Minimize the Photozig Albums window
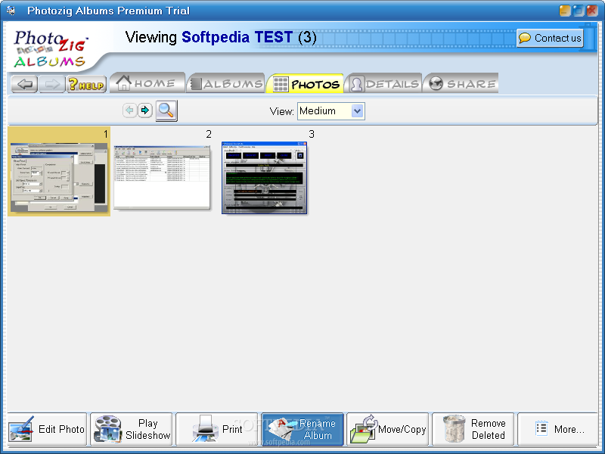This screenshot has width=605, height=454. (565, 11)
